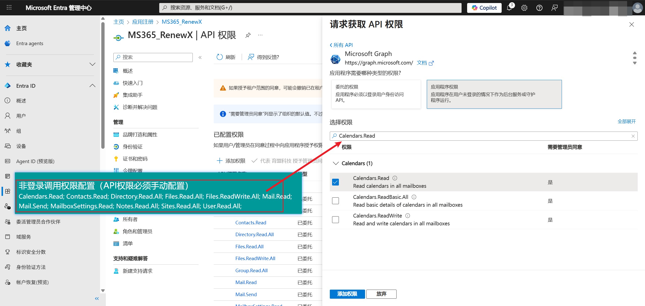Viewport: 645px width, 306px height.
Task: Click 得到反馈? in the toolbar
Action: click(x=263, y=57)
